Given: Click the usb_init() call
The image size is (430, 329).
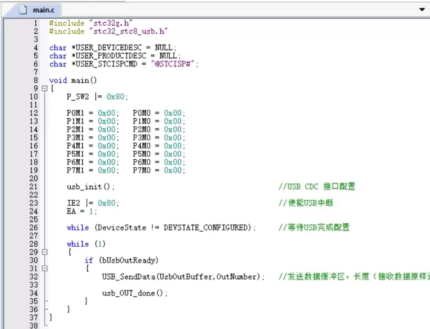Looking at the screenshot, I should pyautogui.click(x=91, y=187).
